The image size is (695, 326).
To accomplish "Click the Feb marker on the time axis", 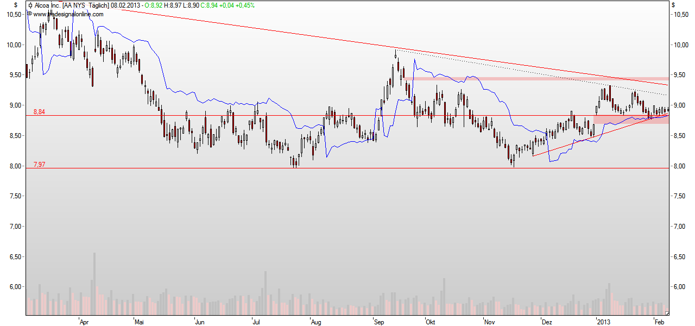I will 659,322.
